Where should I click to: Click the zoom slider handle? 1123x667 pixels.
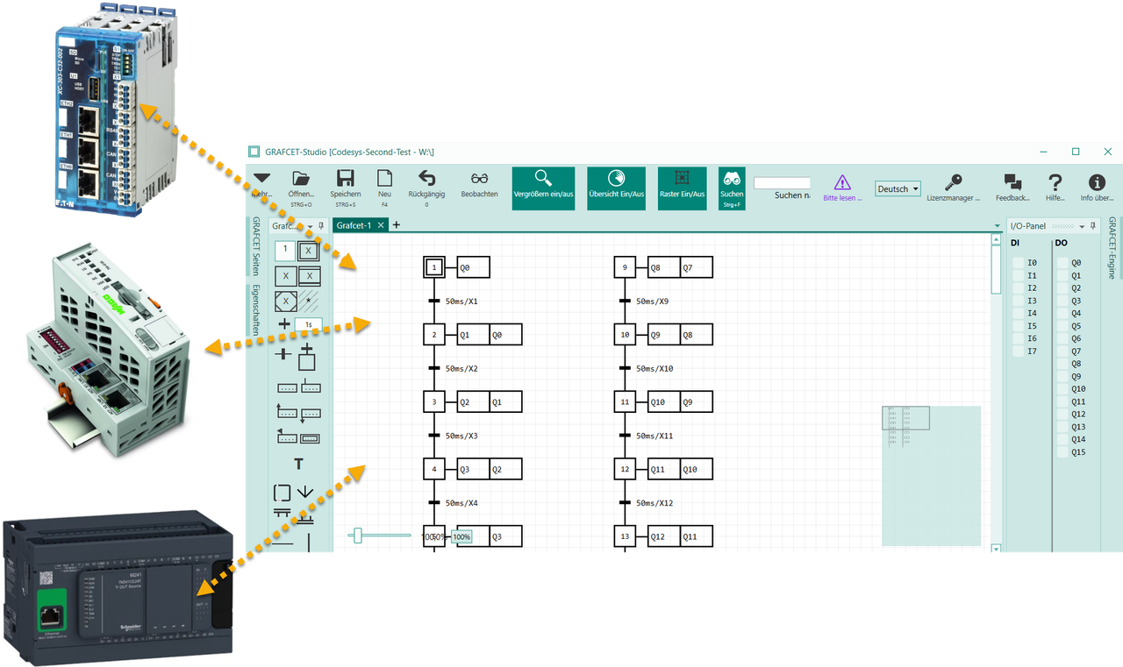click(357, 536)
